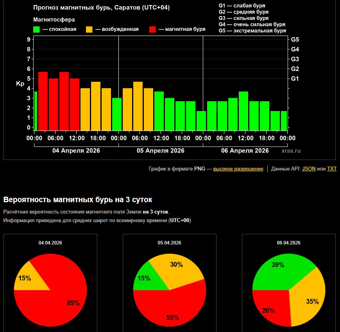Open the "высокое разрешение" PNG link
Image resolution: width=340 pixels, height=332 pixels.
[238, 169]
